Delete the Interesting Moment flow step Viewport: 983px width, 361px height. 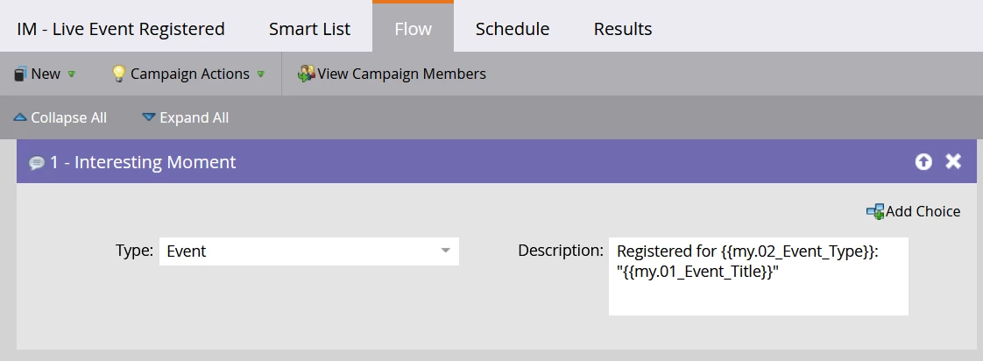953,161
